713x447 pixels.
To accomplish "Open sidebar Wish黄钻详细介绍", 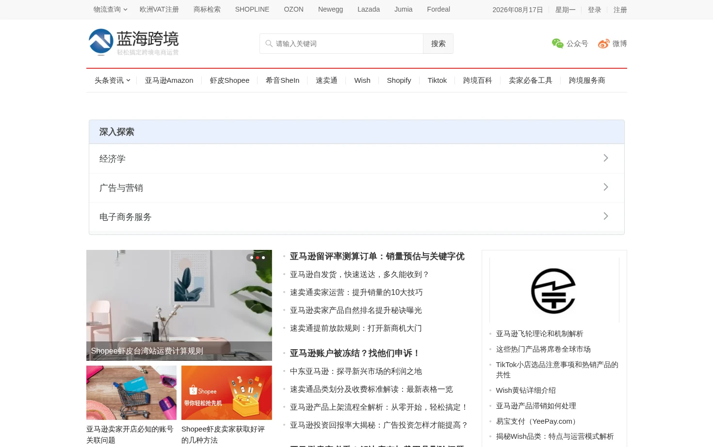I will coord(526,390).
